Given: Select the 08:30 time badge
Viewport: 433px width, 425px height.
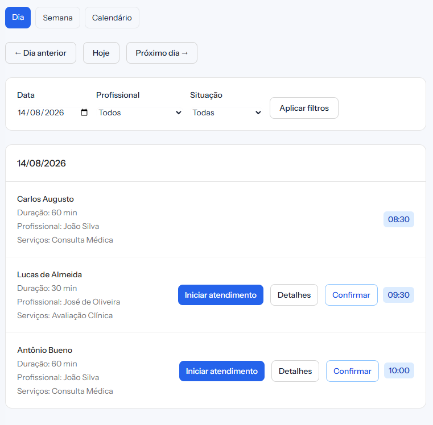Looking at the screenshot, I should pos(399,219).
